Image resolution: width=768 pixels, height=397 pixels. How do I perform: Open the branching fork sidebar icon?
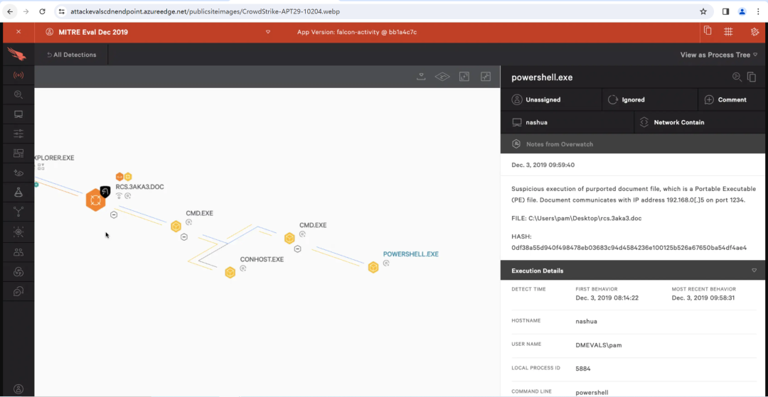(18, 212)
